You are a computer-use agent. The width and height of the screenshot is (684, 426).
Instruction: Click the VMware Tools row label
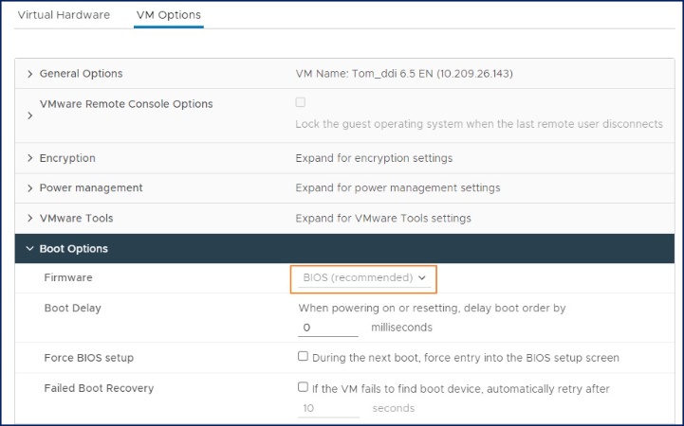[76, 219]
